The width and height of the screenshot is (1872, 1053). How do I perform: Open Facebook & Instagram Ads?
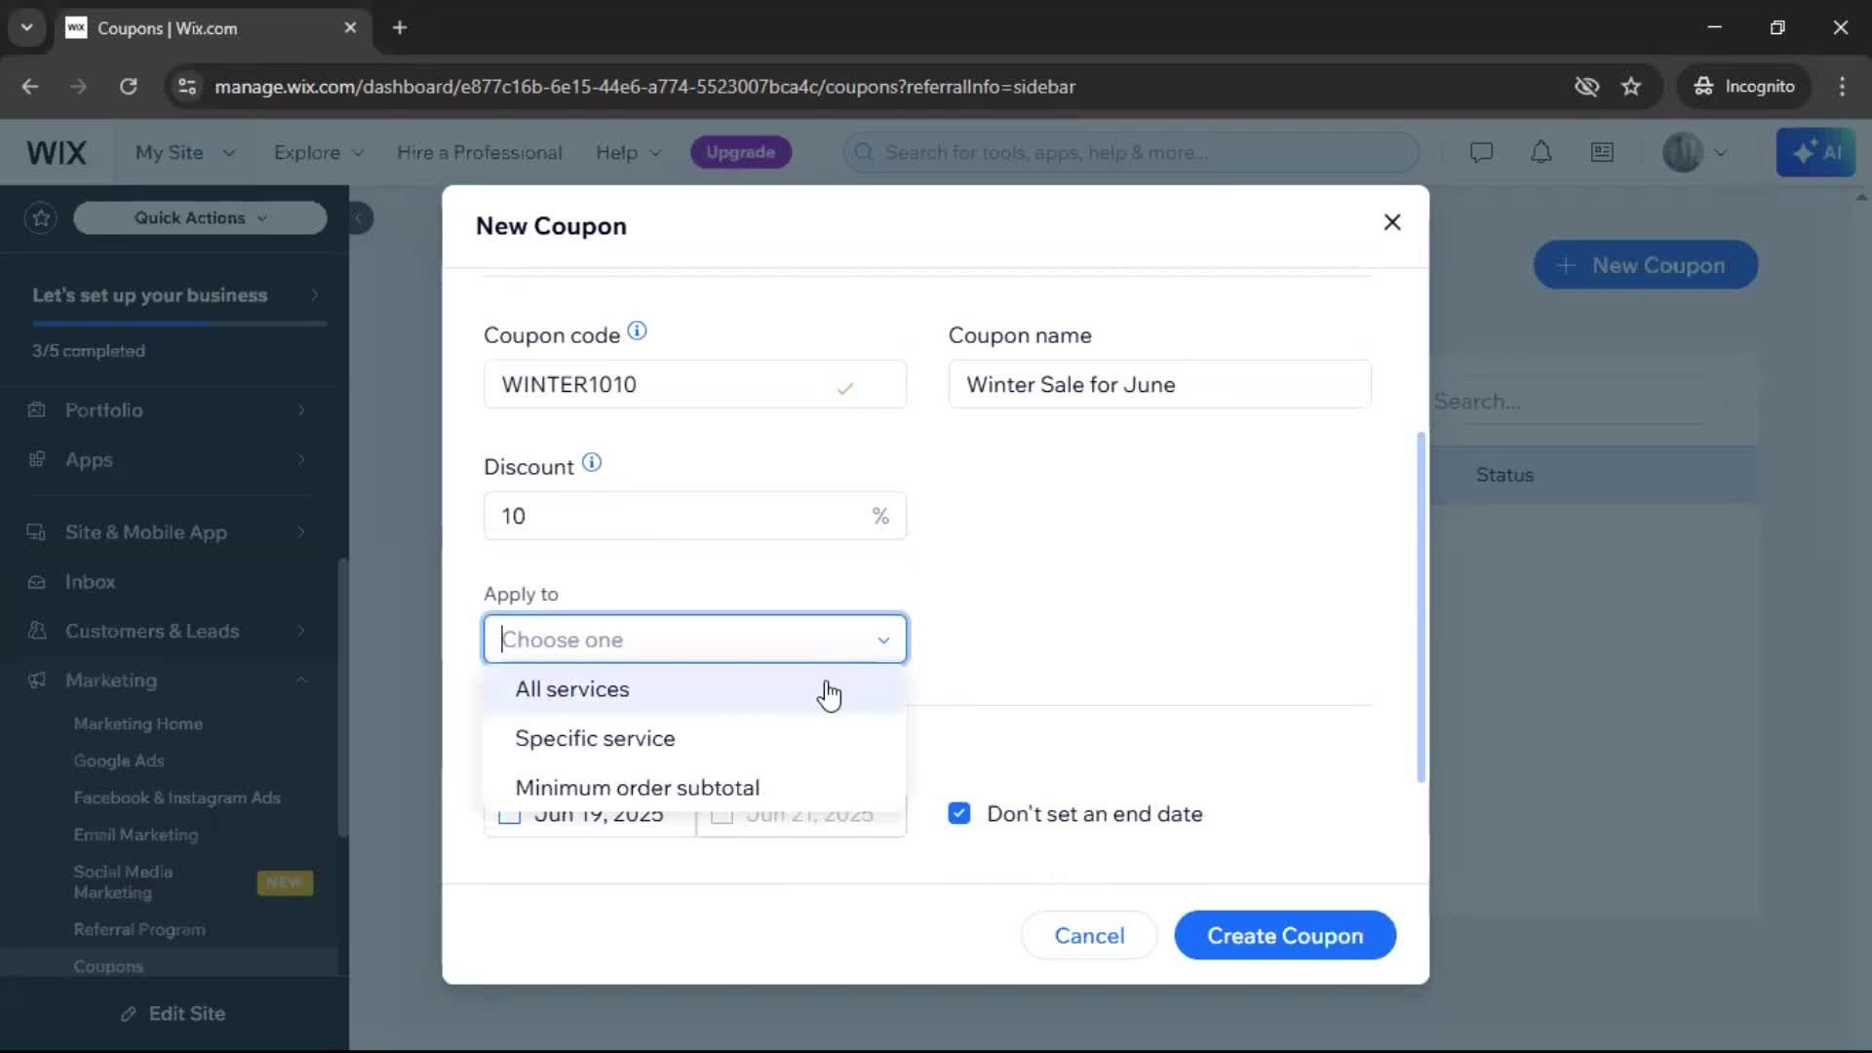coord(177,799)
